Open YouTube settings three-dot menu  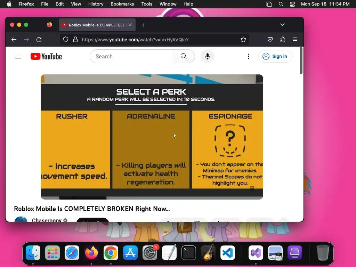[x=249, y=56]
